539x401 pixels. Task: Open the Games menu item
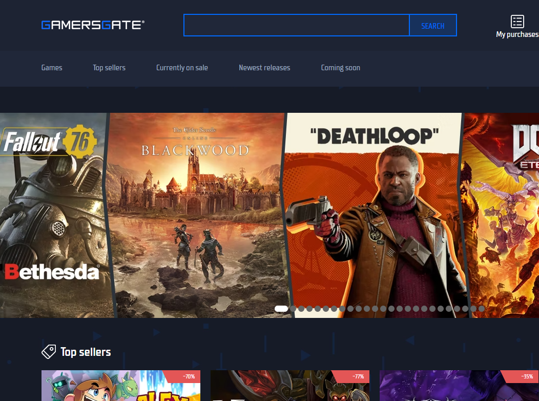tap(52, 68)
